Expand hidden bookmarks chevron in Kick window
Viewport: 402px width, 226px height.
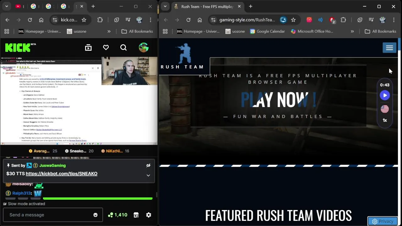[x=109, y=31]
